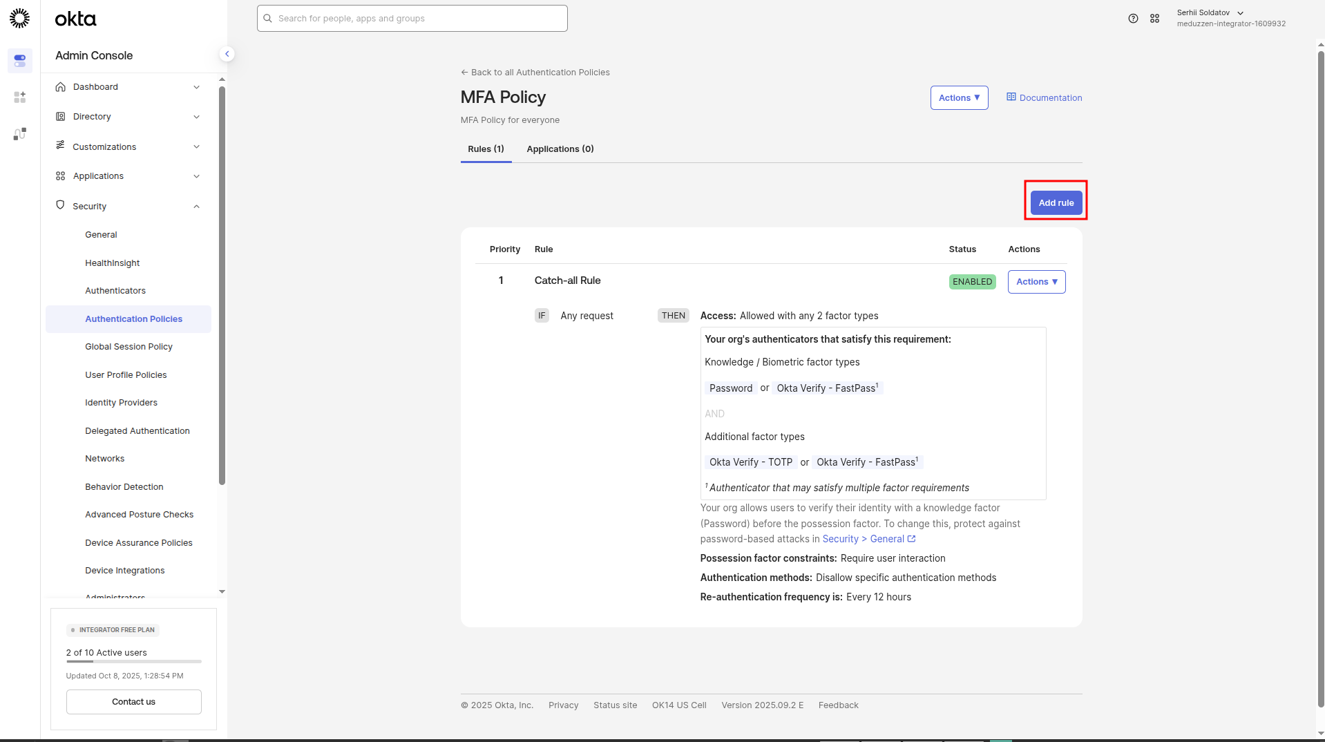This screenshot has width=1325, height=742.
Task: Open User Profile Policies
Action: 126,375
